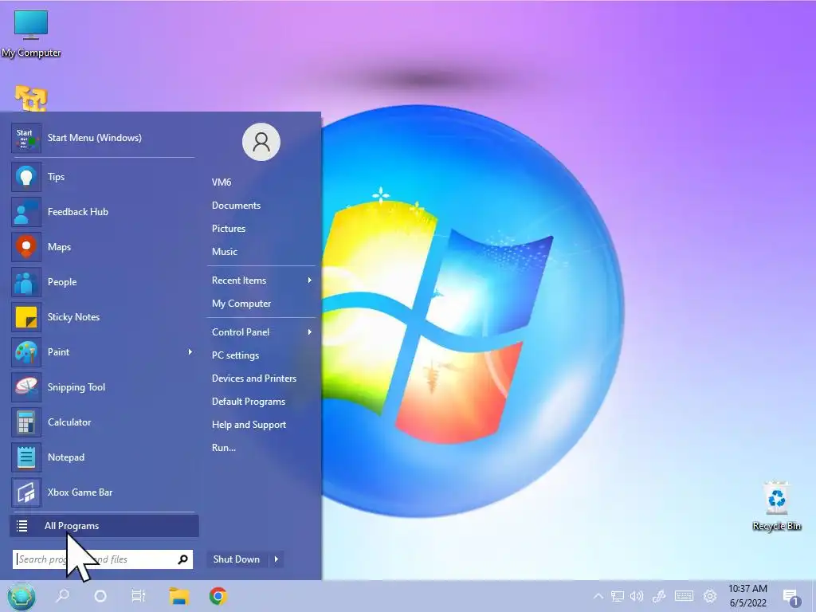
Task: Click the volume speaker tray icon
Action: coord(637,596)
